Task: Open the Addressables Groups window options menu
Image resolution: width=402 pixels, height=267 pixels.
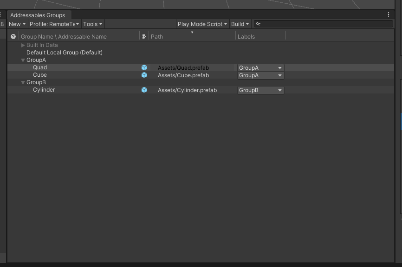Action: click(x=389, y=14)
